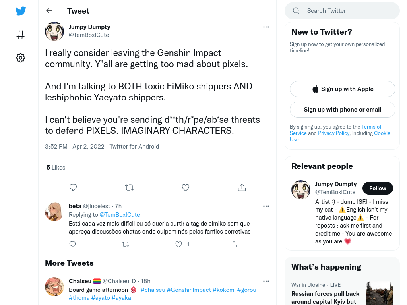The width and height of the screenshot is (407, 305).
Task: Open the Privacy Policy link
Action: pyautogui.click(x=334, y=133)
